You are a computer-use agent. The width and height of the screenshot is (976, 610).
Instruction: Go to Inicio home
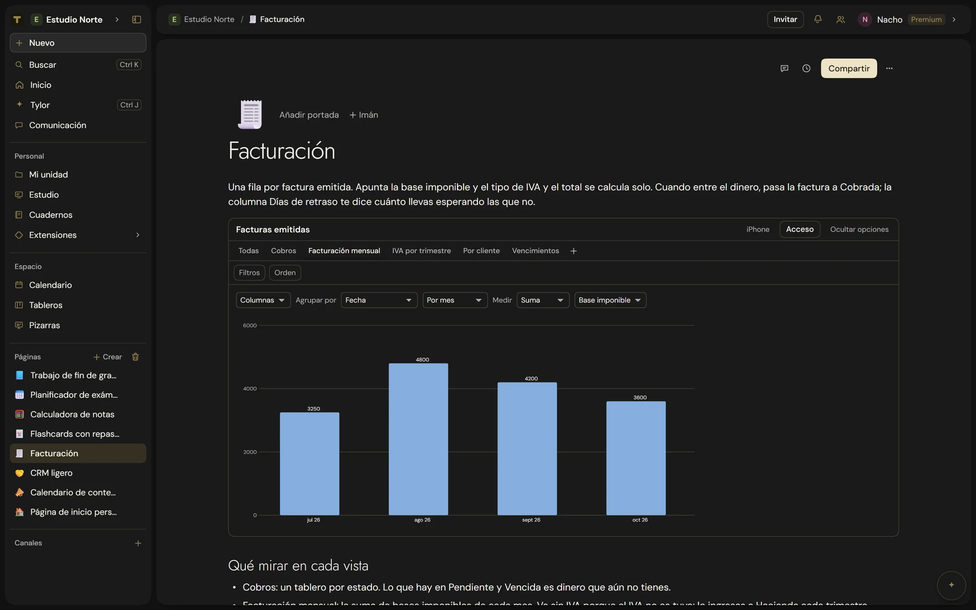click(x=78, y=85)
